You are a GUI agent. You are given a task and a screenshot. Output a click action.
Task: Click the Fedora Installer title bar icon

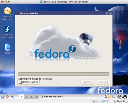(17, 13)
